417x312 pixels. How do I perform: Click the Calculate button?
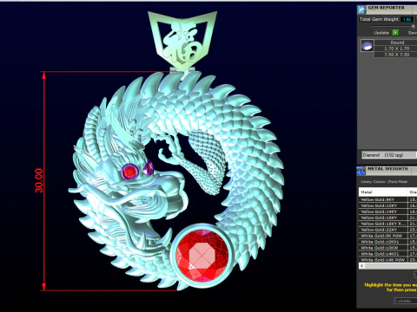(x=405, y=301)
